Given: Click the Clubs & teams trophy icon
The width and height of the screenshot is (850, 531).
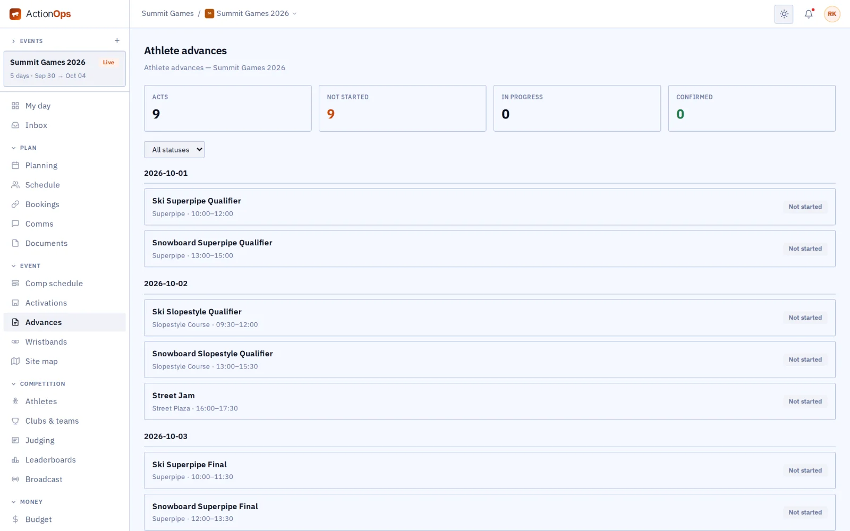Looking at the screenshot, I should tap(15, 421).
